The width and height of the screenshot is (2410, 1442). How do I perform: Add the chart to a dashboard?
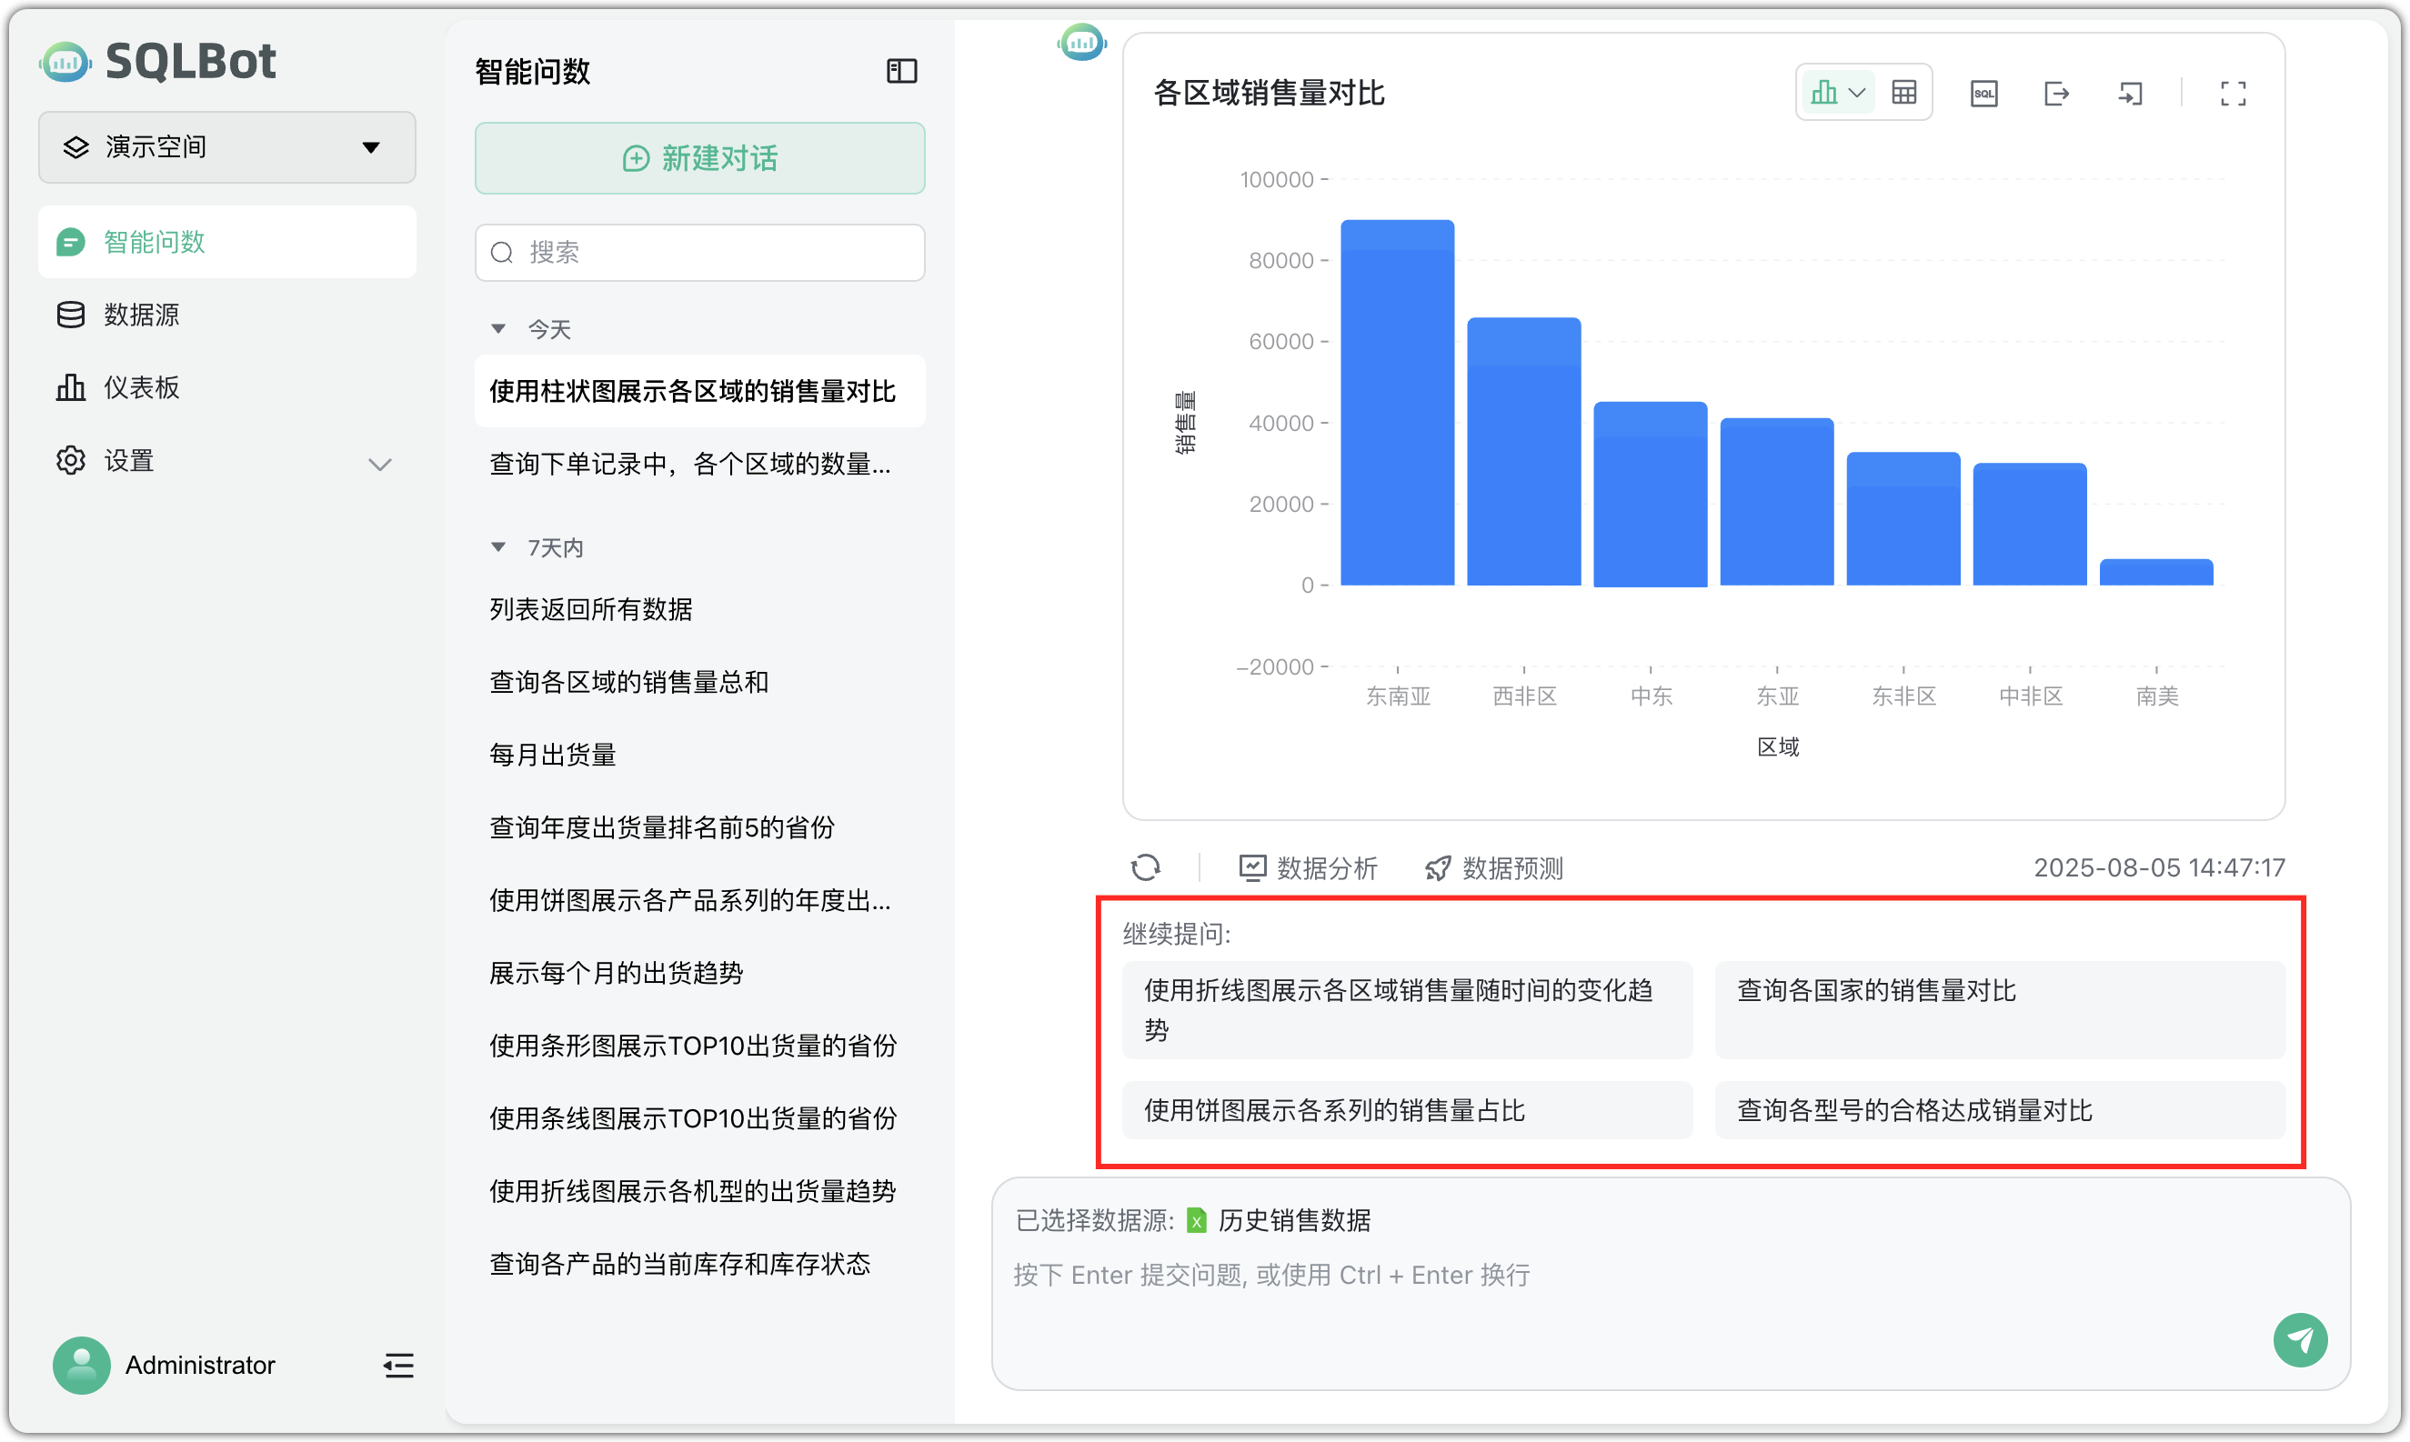[x=2130, y=94]
